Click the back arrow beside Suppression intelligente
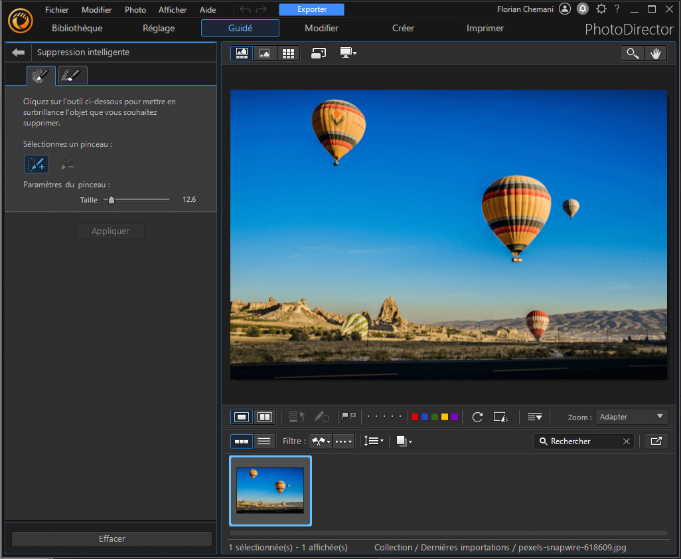Screen dimensions: 681x559 point(19,52)
